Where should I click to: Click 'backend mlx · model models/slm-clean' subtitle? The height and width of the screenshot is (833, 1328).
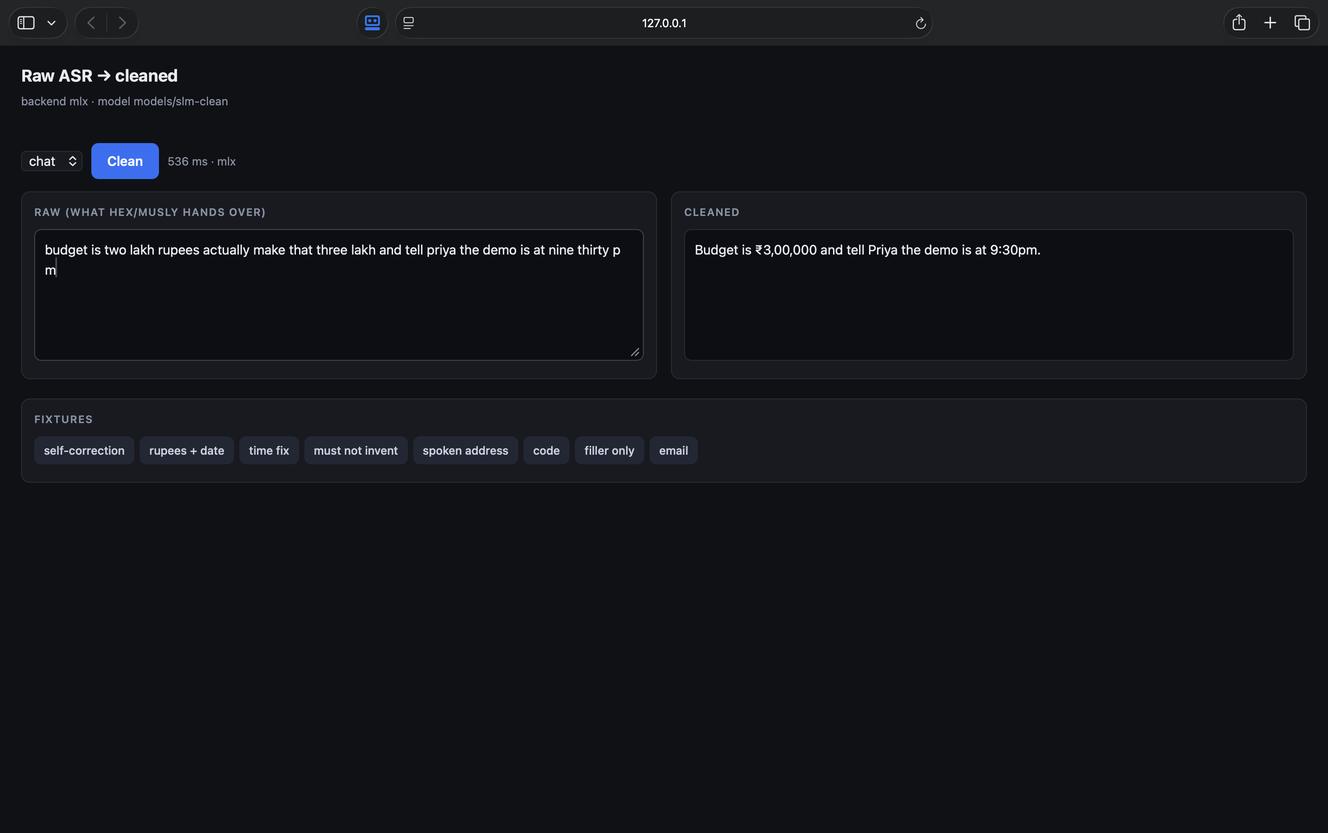click(x=125, y=101)
